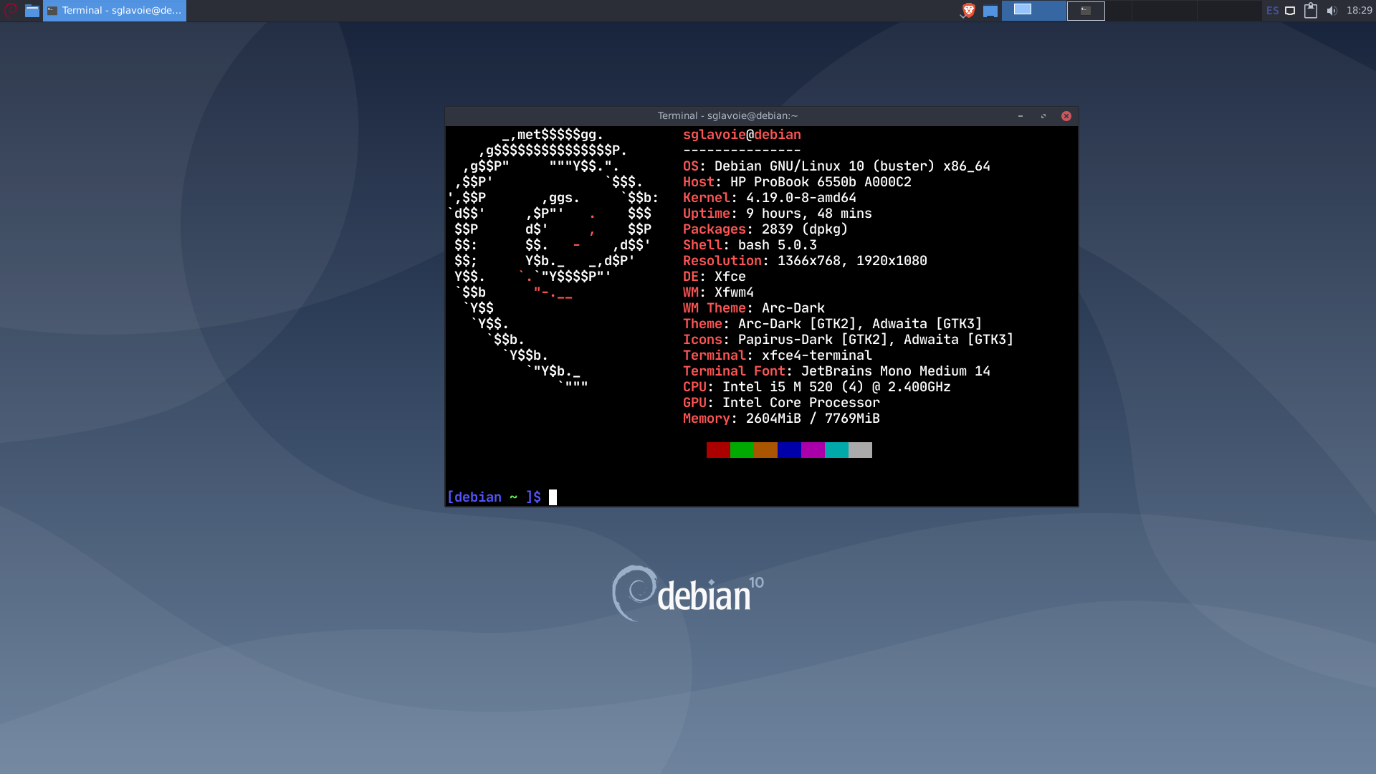
Task: Open the file manager folder icon
Action: click(x=32, y=10)
